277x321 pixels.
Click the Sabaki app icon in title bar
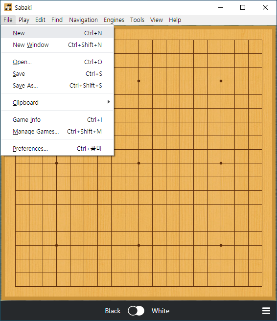pos(8,7)
